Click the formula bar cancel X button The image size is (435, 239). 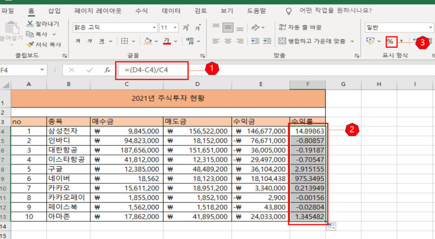click(x=72, y=70)
